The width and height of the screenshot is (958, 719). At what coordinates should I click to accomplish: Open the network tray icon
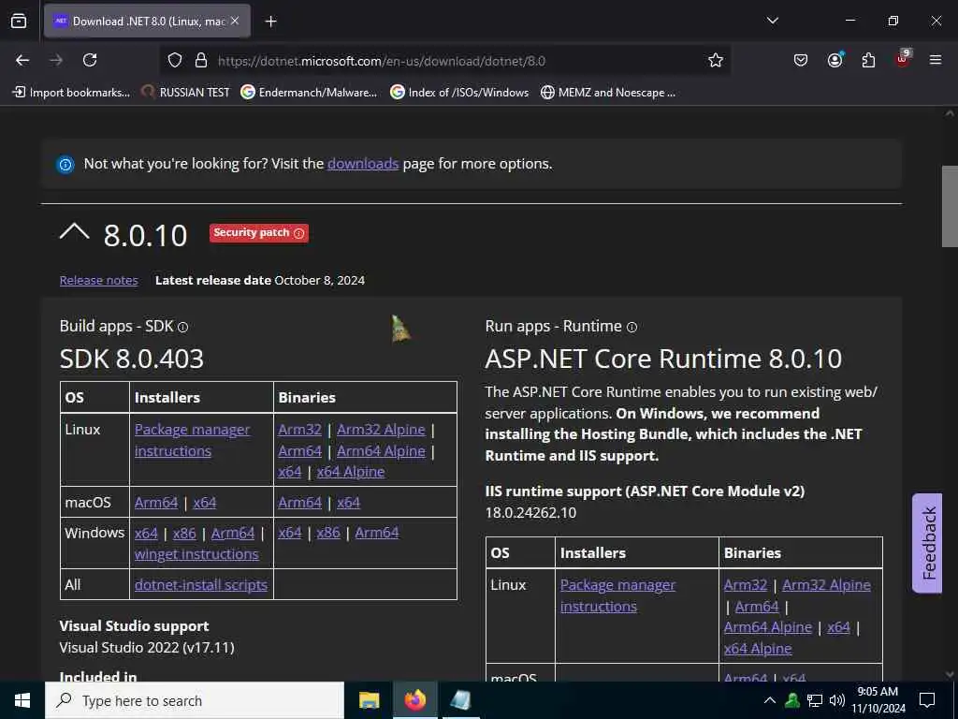[815, 700]
